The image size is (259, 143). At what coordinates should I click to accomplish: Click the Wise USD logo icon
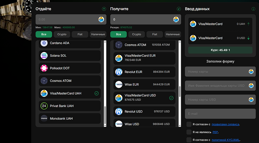pyautogui.click(x=119, y=124)
